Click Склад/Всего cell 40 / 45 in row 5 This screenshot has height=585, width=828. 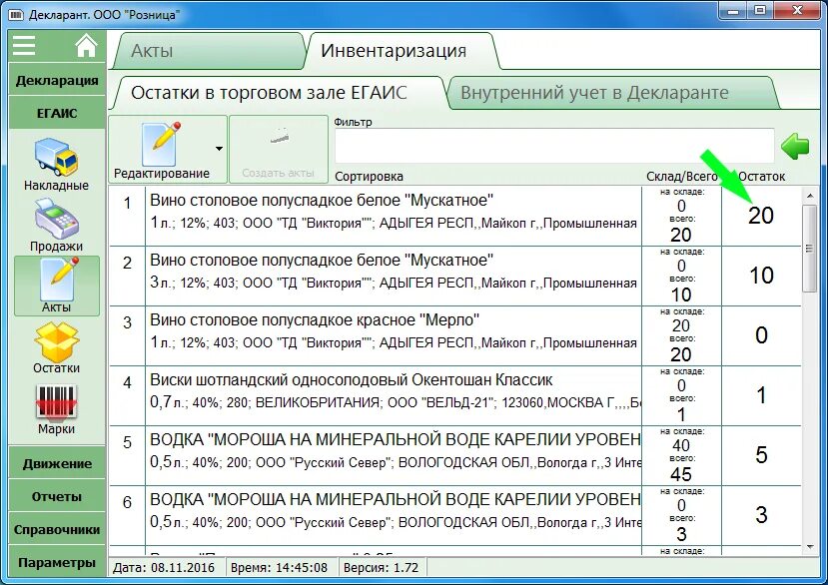pos(681,455)
